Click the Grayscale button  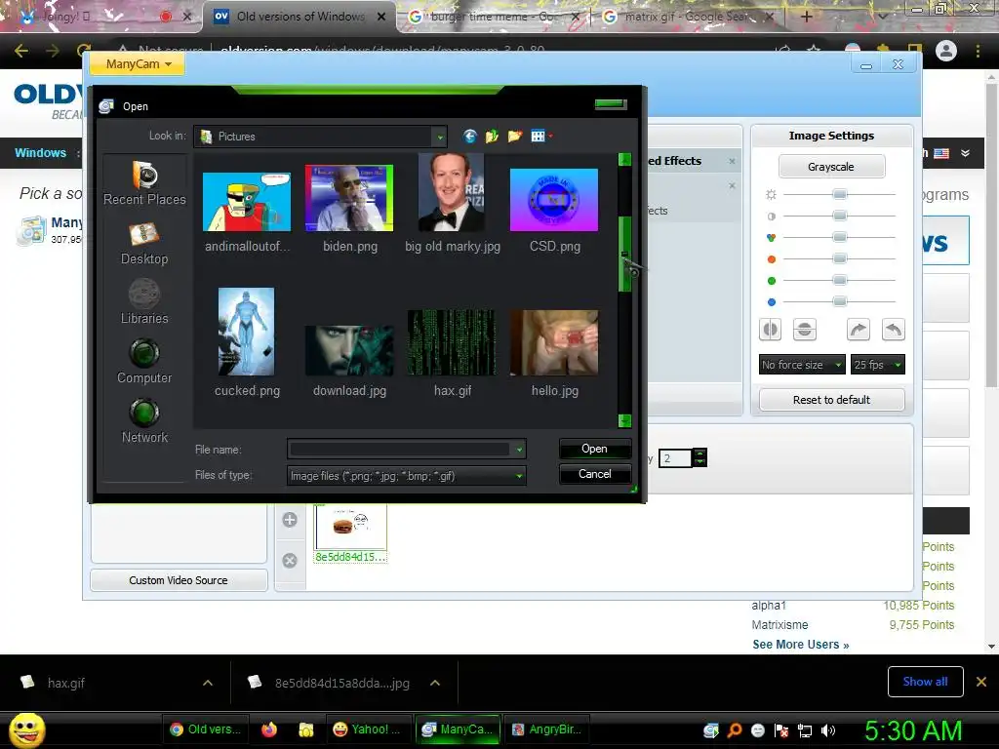831,167
